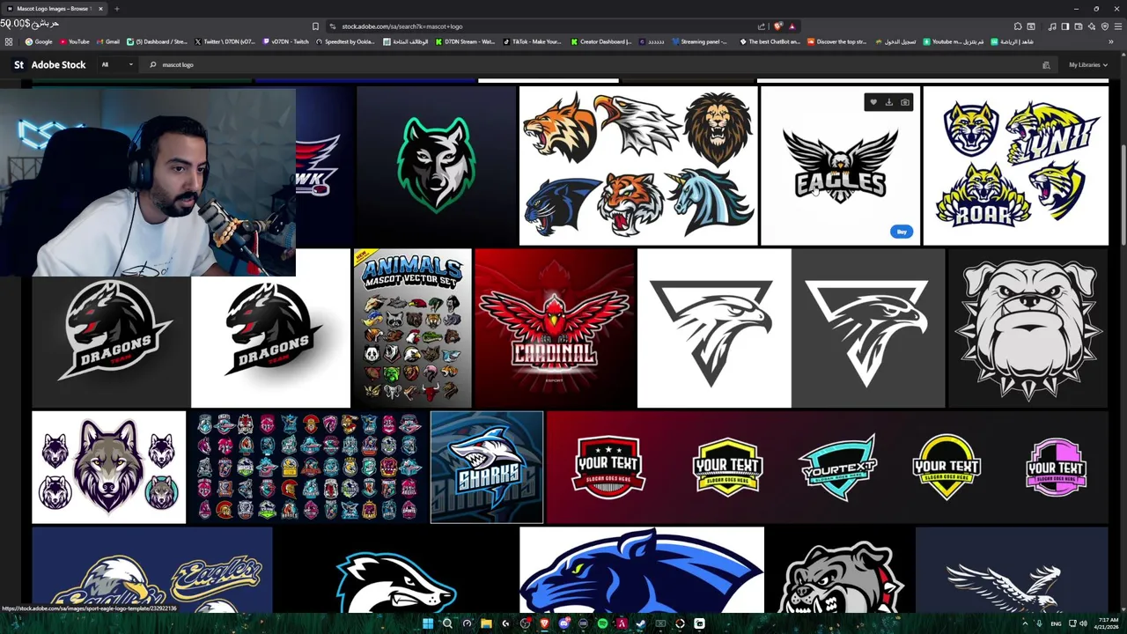Click the browser address bar URL
The image size is (1127, 634).
point(401,26)
